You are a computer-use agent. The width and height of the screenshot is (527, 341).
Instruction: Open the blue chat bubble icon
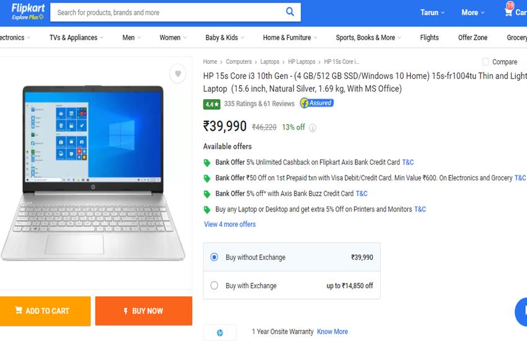[x=521, y=312]
